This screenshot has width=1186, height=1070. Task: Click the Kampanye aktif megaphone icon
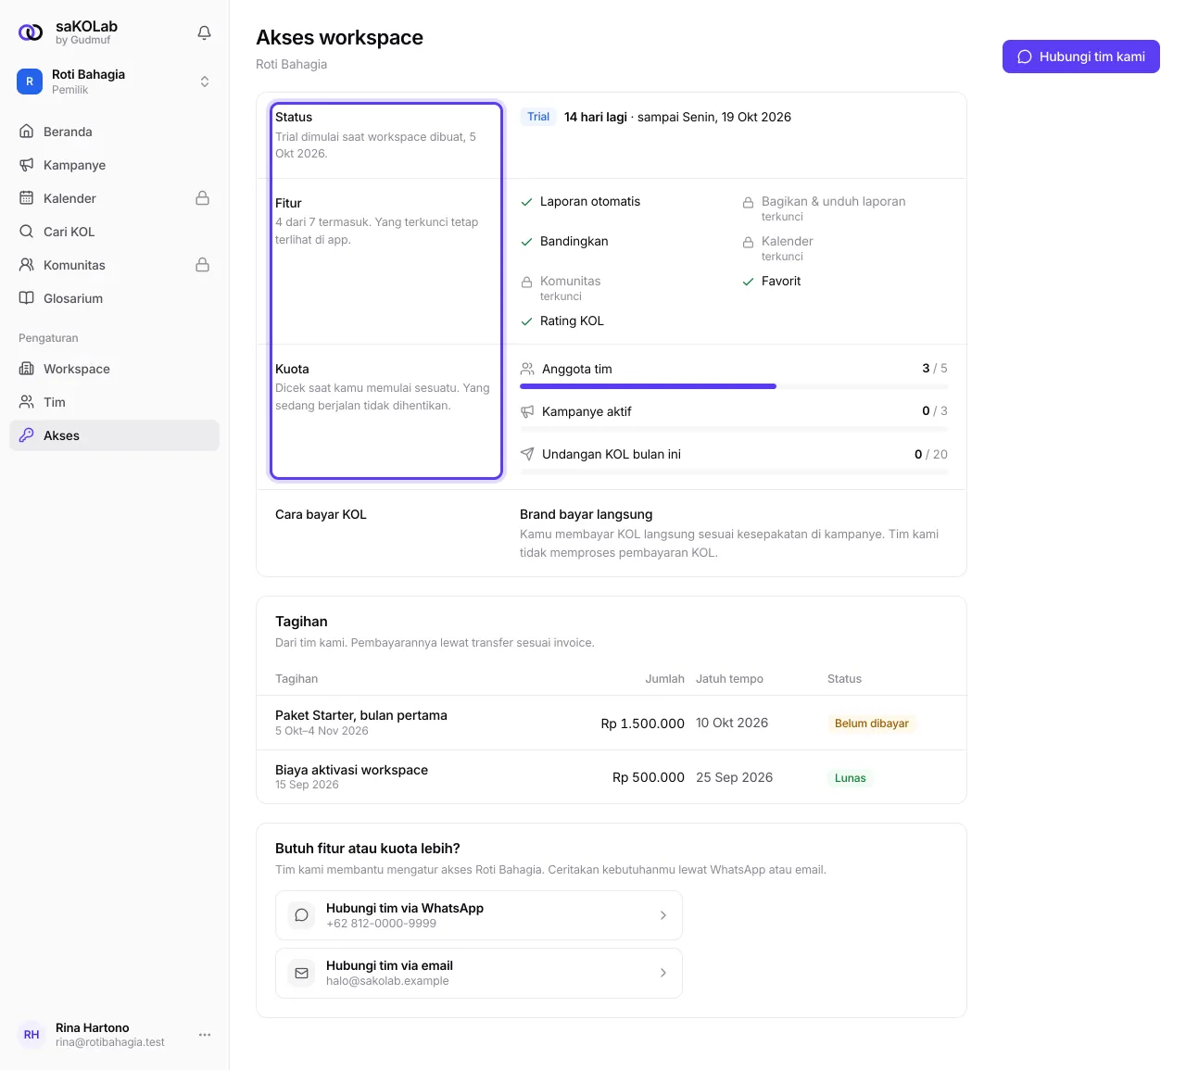(x=527, y=411)
